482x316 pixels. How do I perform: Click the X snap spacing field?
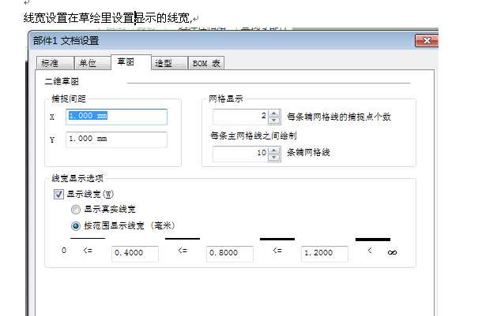point(116,117)
